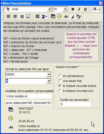Center align the text
This screenshot has height=134, width=104.
(15, 16)
